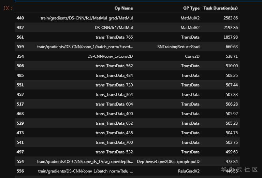Select row index 551
The image size is (262, 178).
click(x=20, y=85)
